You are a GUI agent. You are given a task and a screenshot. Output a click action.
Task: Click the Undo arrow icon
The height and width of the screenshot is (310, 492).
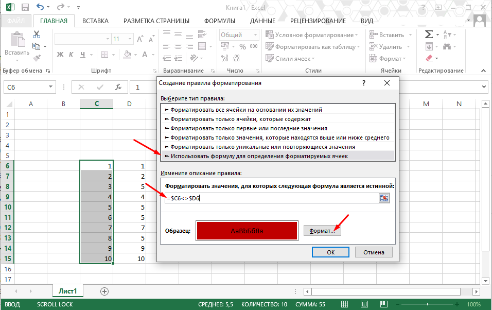click(40, 7)
